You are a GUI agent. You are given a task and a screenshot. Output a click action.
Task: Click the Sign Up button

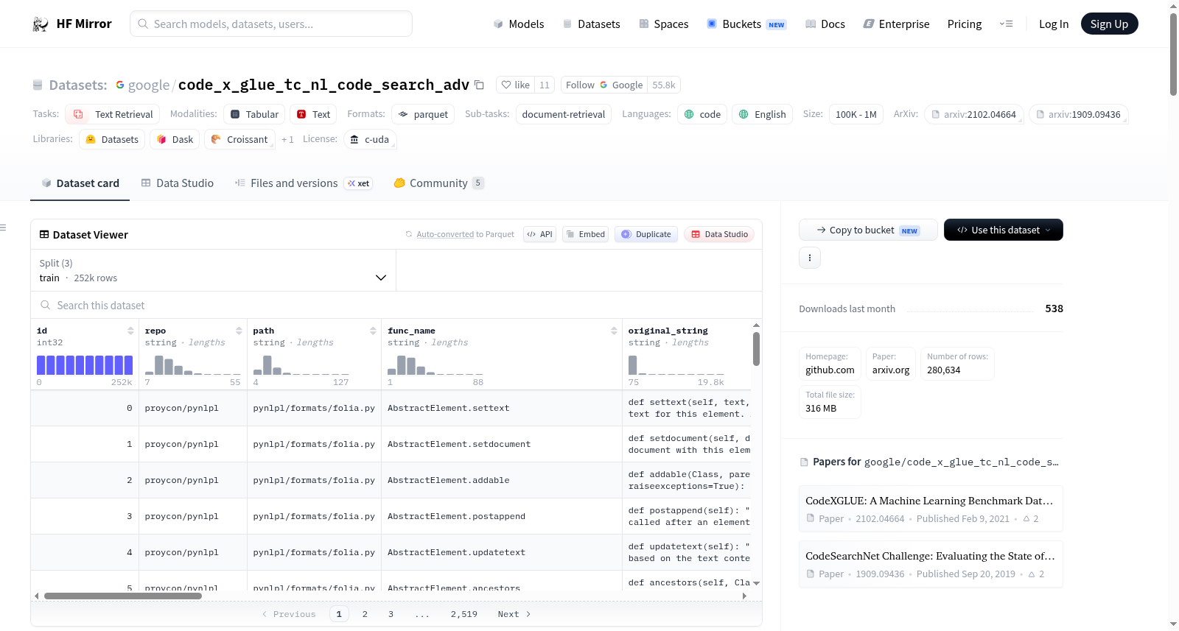point(1109,24)
